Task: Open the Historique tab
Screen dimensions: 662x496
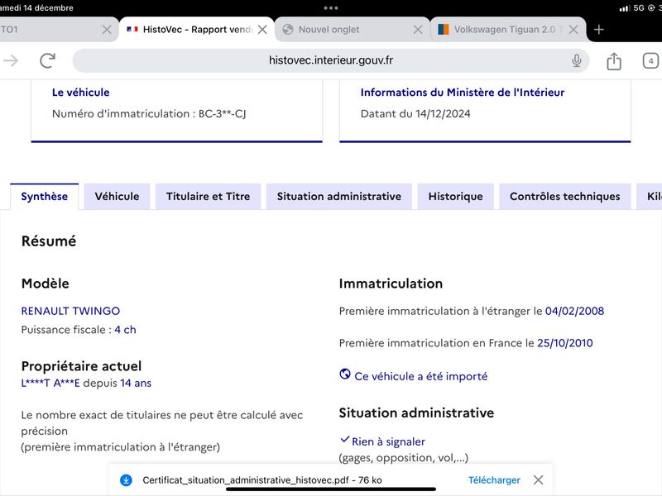Action: 456,197
